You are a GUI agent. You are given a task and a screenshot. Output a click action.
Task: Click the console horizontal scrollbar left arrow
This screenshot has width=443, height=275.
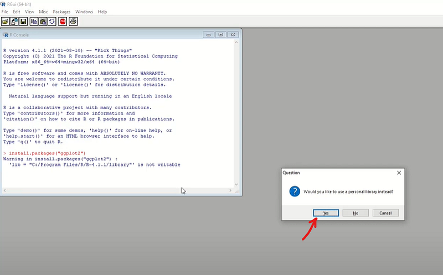5,190
